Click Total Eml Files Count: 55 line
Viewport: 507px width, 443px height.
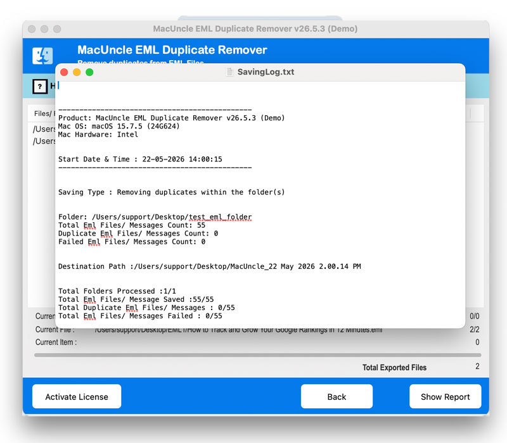[132, 225]
